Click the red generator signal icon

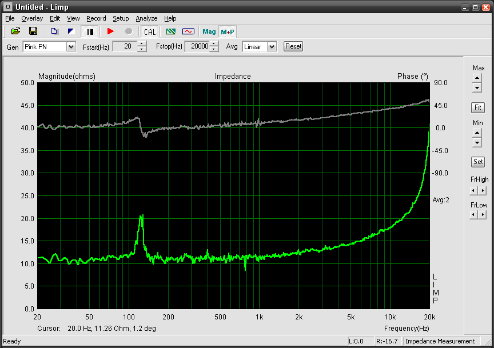pyautogui.click(x=189, y=31)
